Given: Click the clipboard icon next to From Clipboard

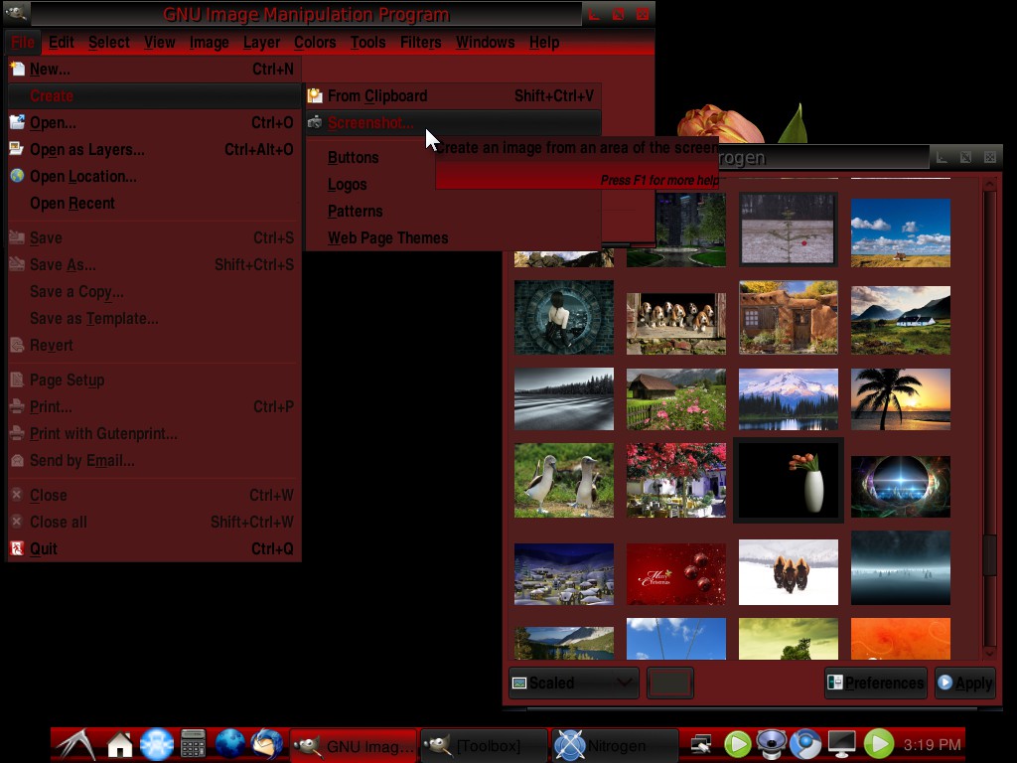Looking at the screenshot, I should click(x=315, y=96).
